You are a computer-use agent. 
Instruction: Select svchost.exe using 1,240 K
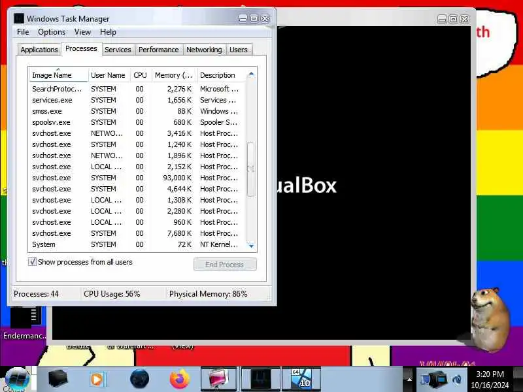[x=137, y=144]
